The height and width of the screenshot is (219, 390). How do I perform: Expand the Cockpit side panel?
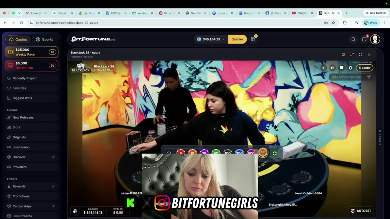coord(380,137)
